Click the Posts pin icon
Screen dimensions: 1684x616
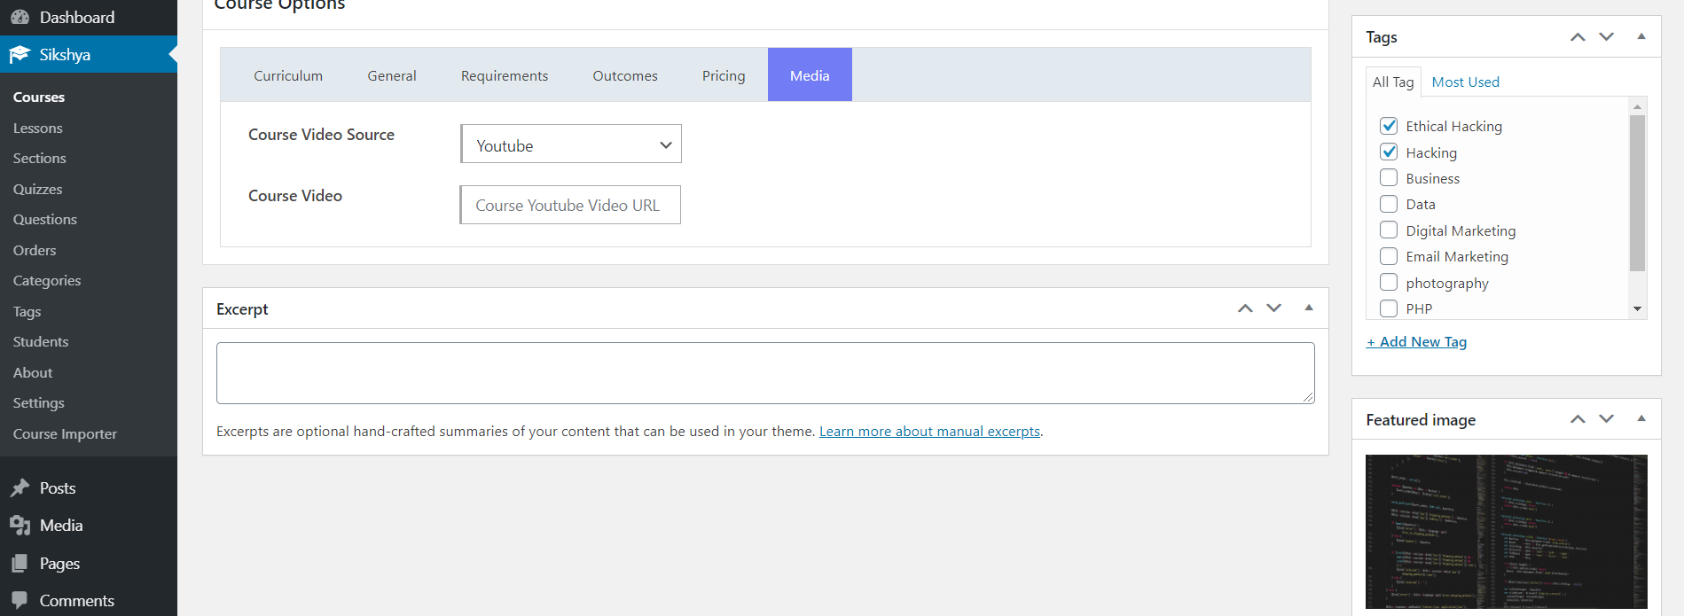point(20,488)
